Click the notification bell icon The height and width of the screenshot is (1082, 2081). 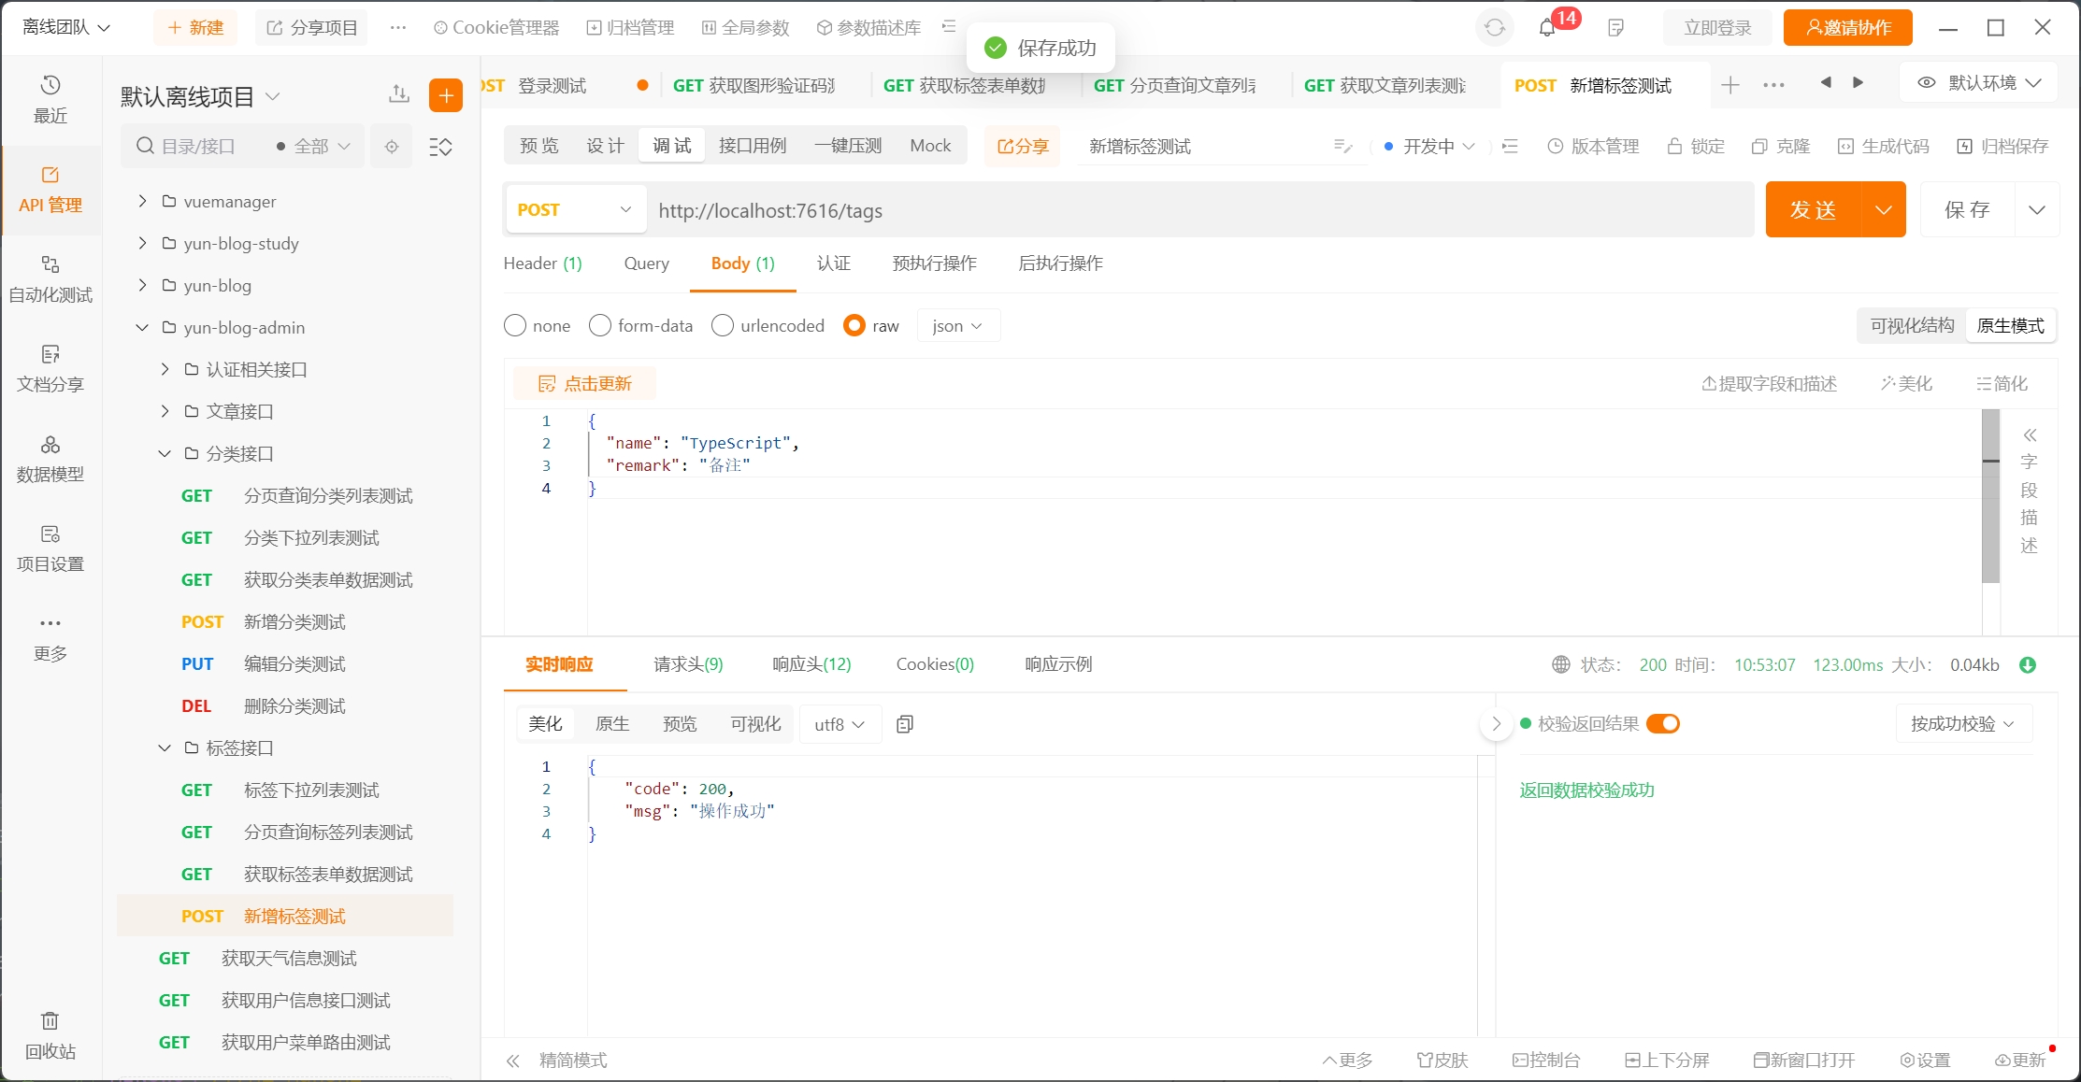pos(1547,28)
